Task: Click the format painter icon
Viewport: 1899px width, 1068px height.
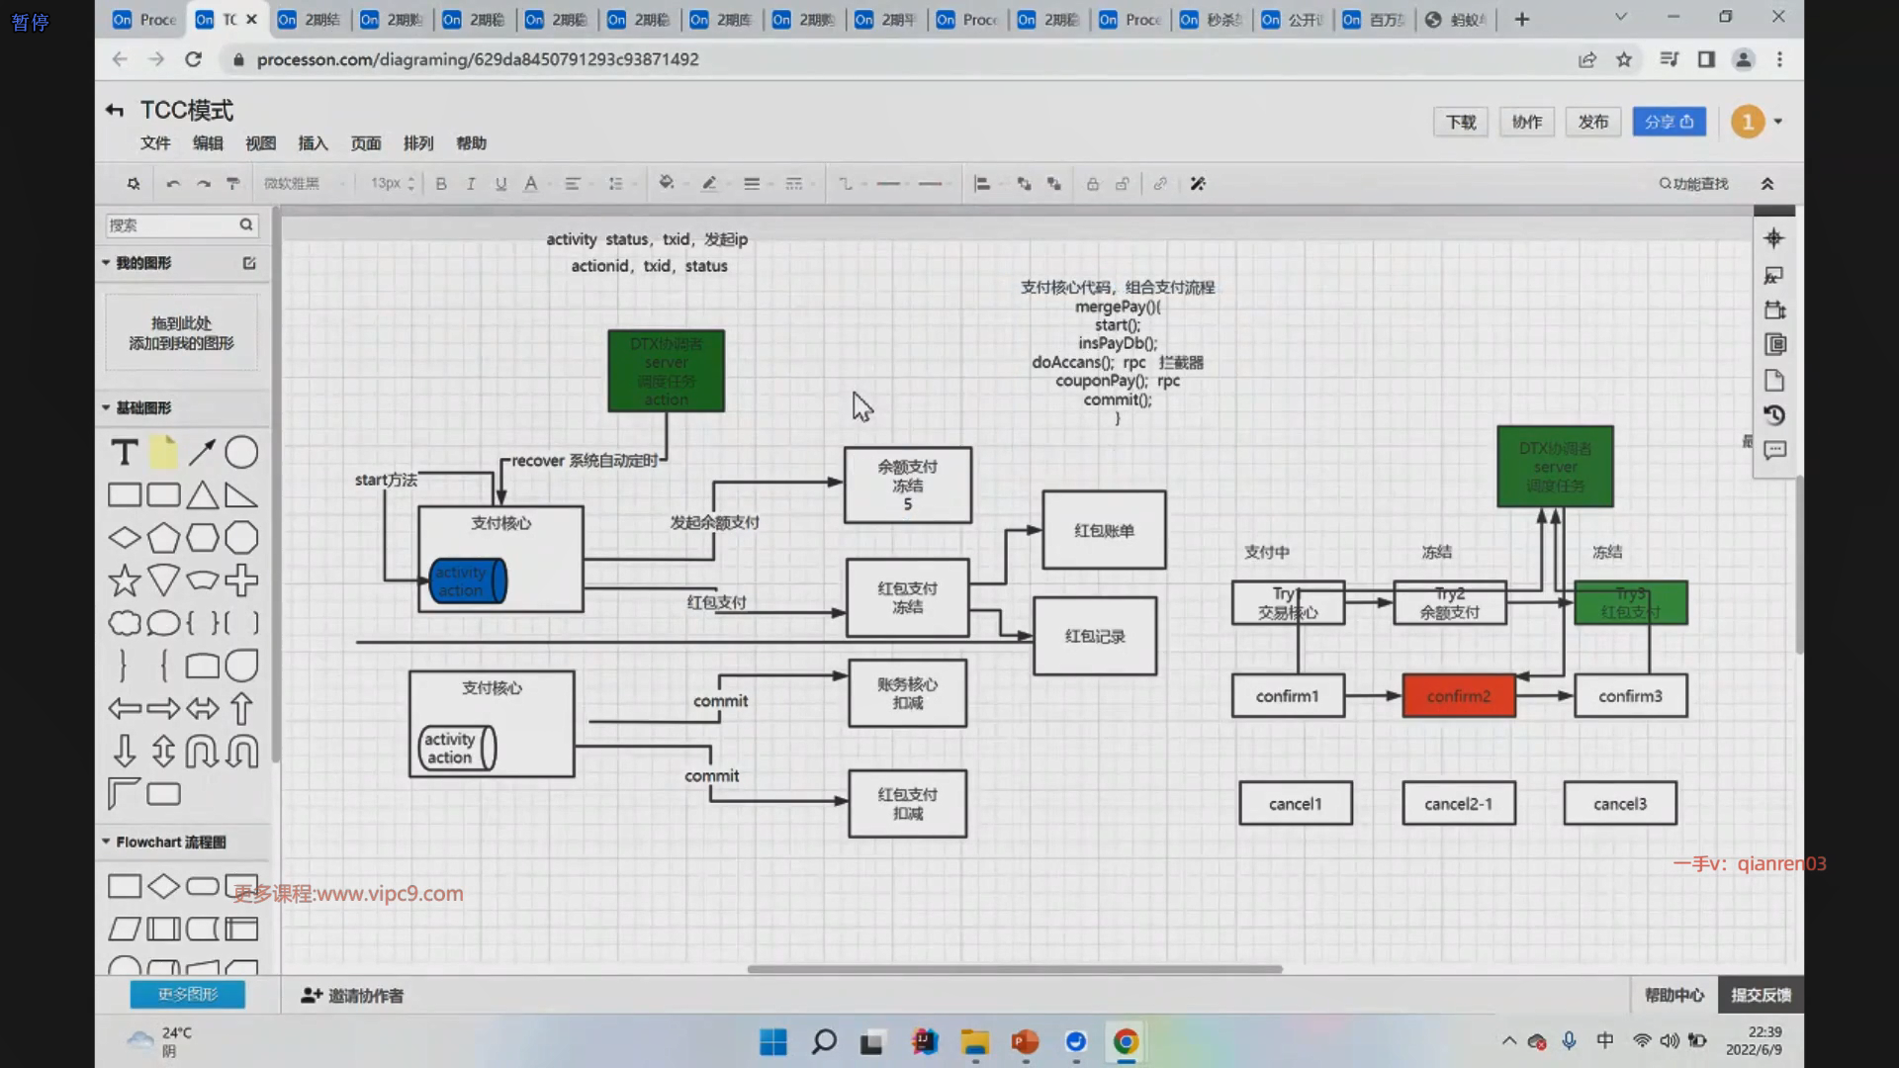Action: pos(233,184)
